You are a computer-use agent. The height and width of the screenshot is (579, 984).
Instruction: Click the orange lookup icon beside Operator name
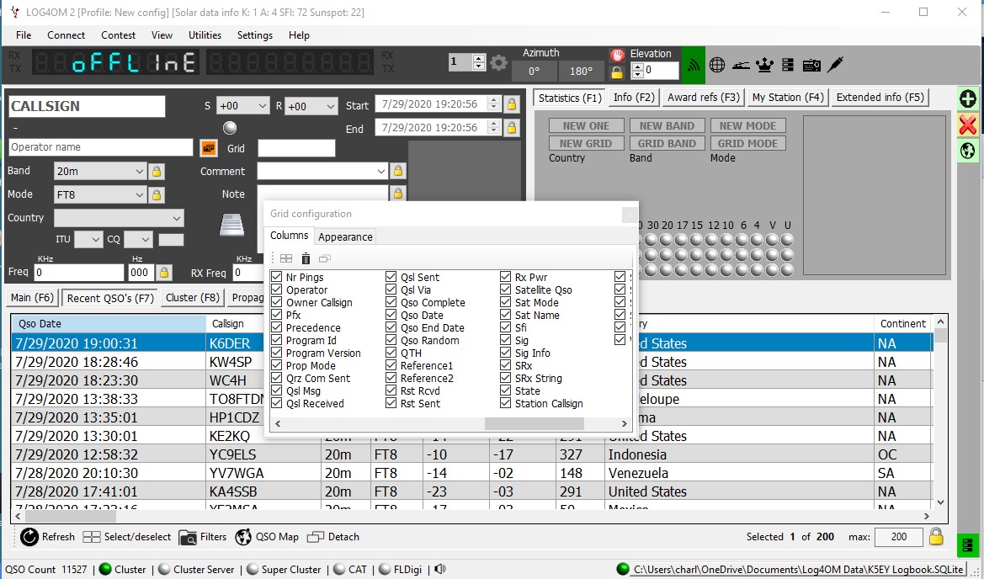click(x=209, y=148)
